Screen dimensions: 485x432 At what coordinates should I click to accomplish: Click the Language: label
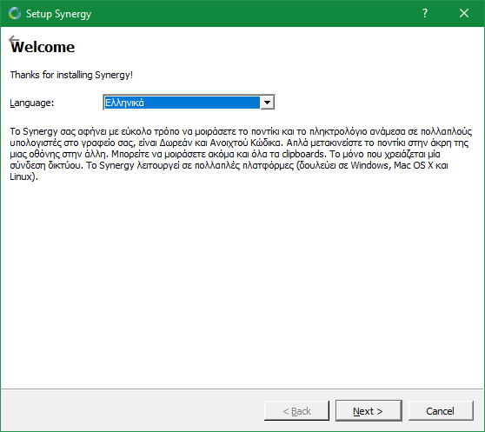click(32, 103)
